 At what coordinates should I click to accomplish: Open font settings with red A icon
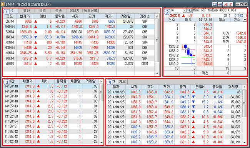click(225, 4)
